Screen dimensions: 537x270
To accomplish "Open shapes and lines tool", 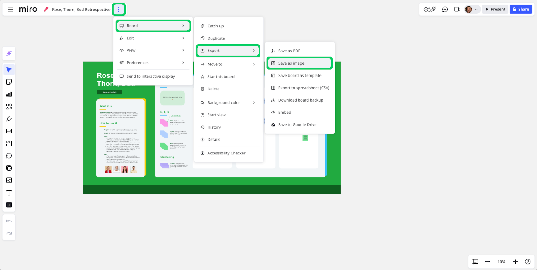I will pyautogui.click(x=9, y=107).
